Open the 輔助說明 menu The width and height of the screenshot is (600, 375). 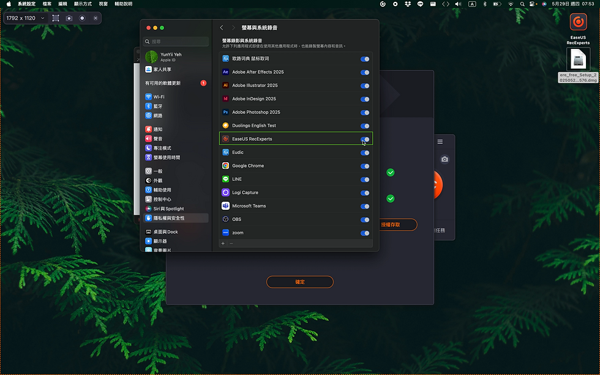pyautogui.click(x=123, y=4)
